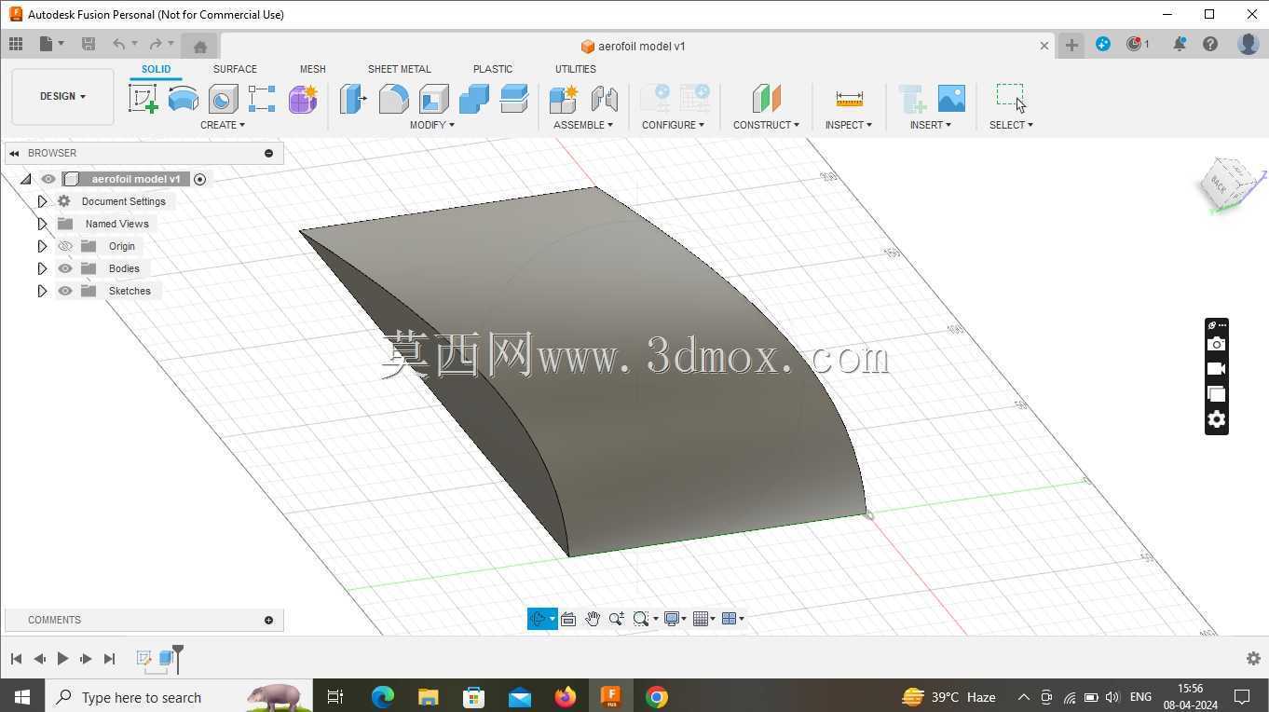
Task: Select the Offset Face tool icon
Action: click(x=514, y=99)
